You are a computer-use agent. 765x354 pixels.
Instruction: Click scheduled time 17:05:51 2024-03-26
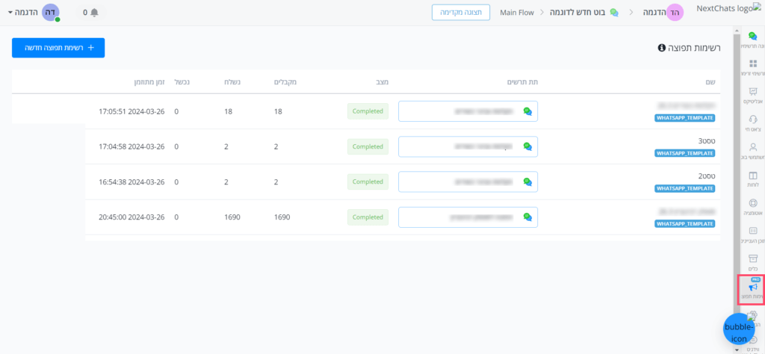coord(131,112)
